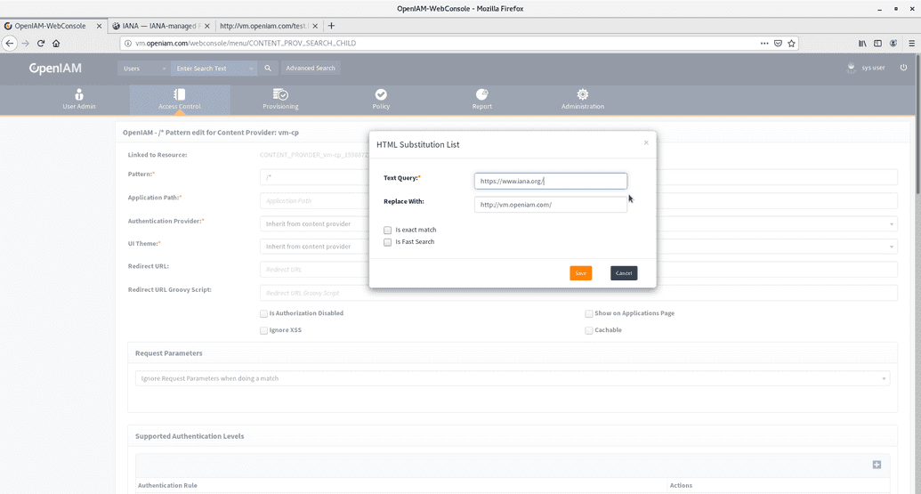Viewport: 921px width, 494px height.
Task: Open the Administration gear icon
Action: pyautogui.click(x=582, y=94)
